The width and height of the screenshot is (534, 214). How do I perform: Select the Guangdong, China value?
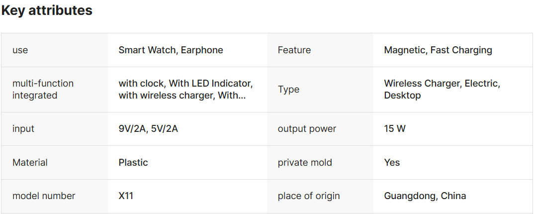(425, 196)
